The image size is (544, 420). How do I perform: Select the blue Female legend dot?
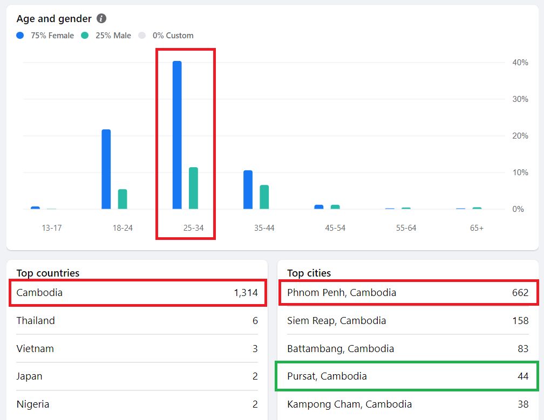point(20,36)
